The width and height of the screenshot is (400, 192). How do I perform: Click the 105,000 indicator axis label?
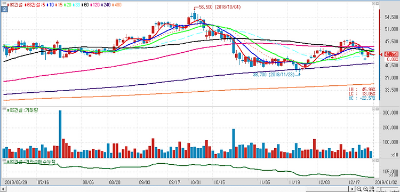390,171
